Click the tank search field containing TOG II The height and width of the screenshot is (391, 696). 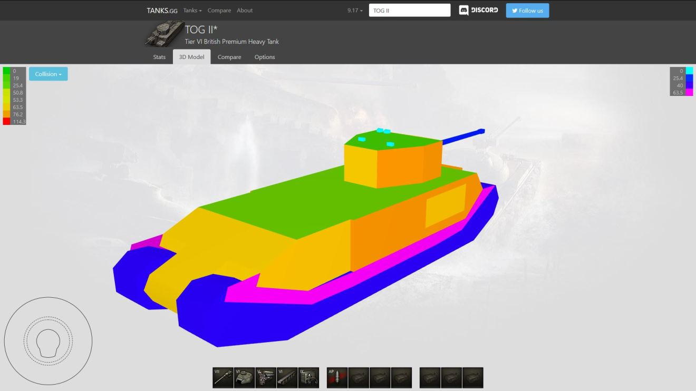tap(410, 11)
